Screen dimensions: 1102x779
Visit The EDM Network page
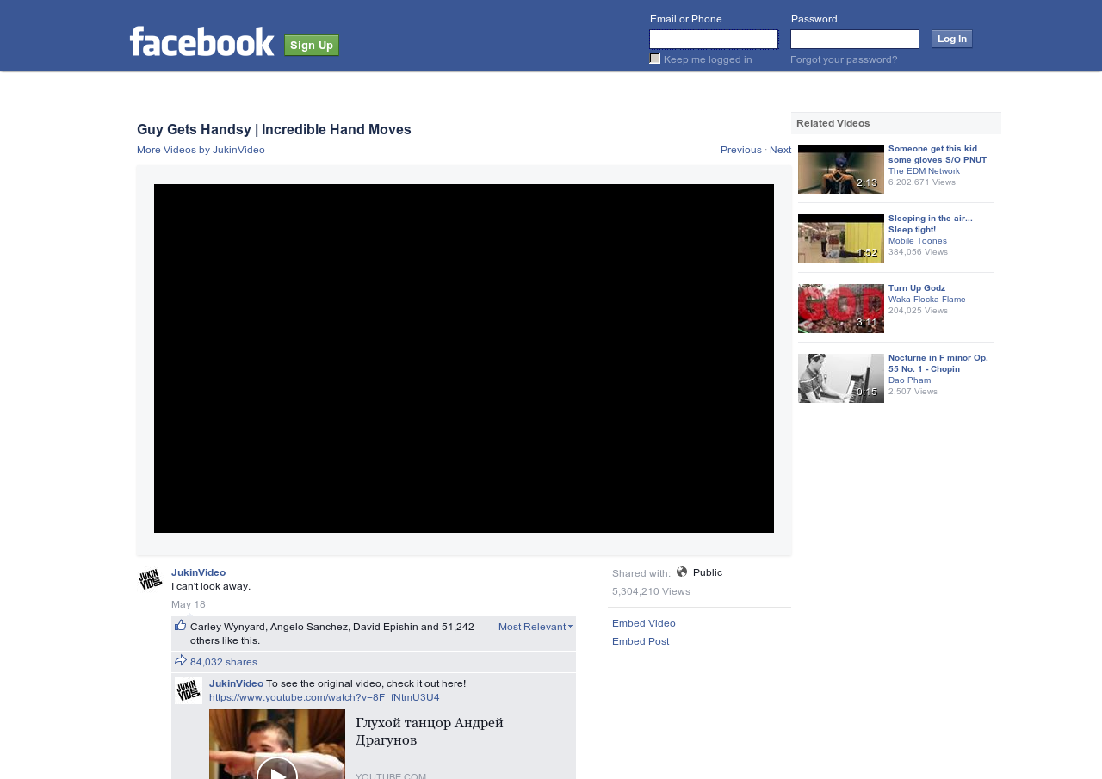[x=924, y=171]
